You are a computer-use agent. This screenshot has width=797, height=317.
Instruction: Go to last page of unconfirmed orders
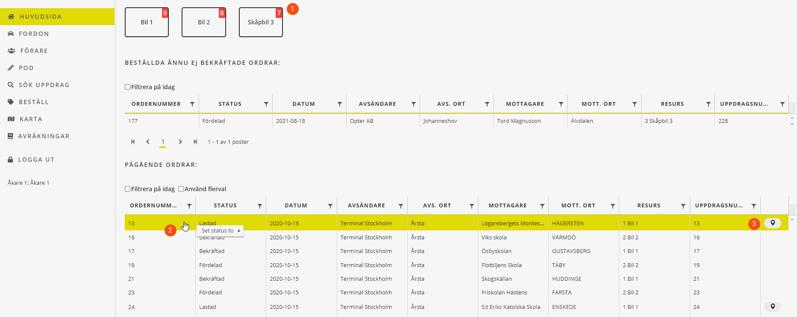pos(195,142)
